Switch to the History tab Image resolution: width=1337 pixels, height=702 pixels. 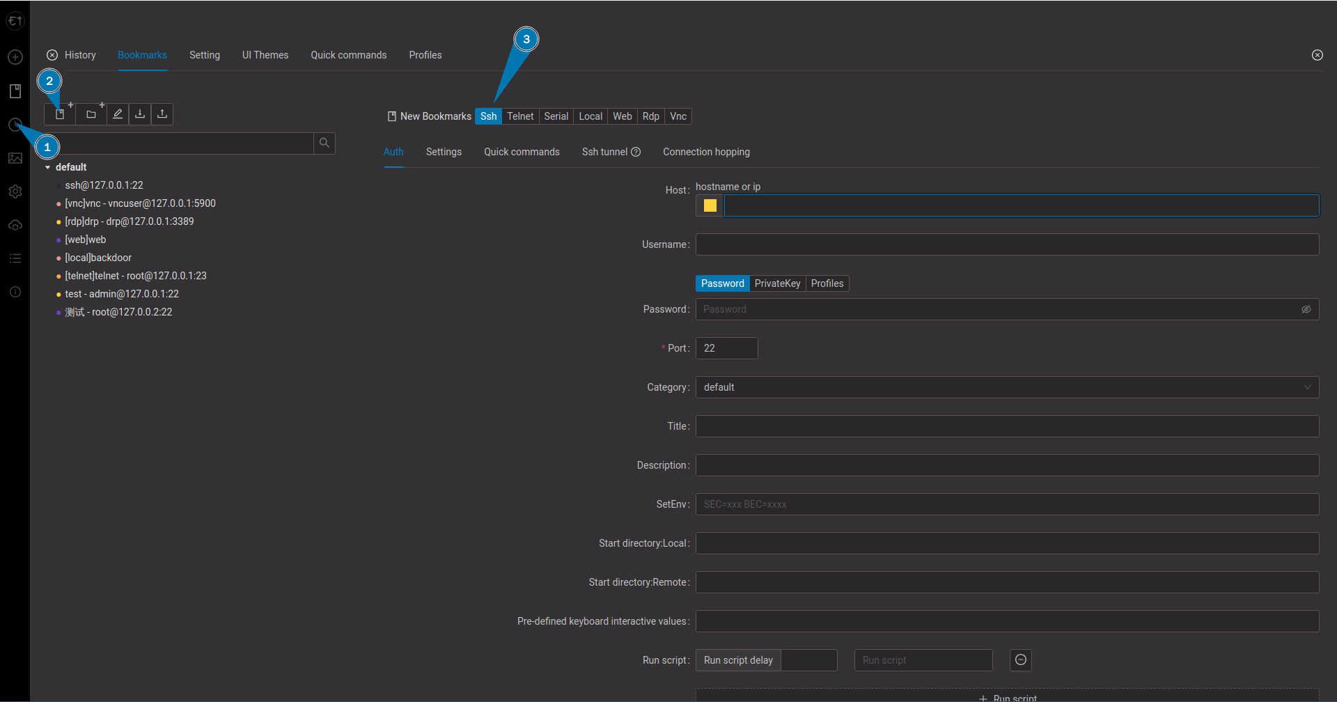[x=80, y=55]
